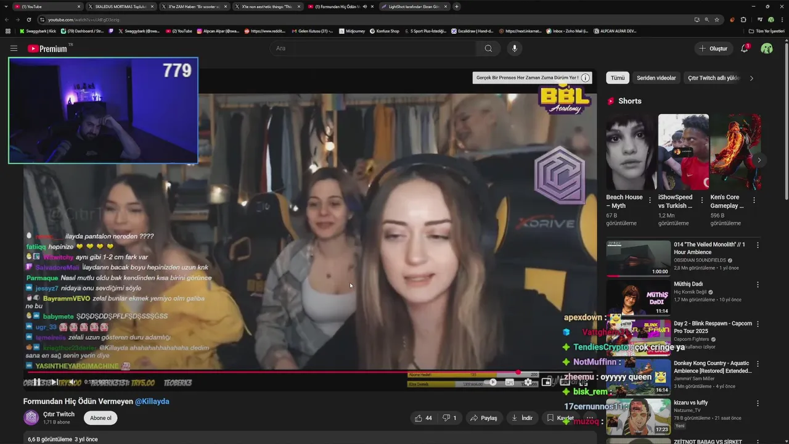
Task: Select the Seriden videolar chip
Action: 656,78
